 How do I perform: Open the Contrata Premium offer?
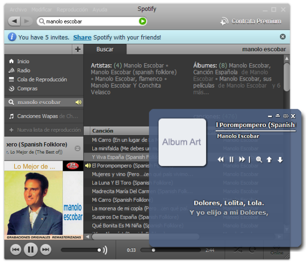251,21
